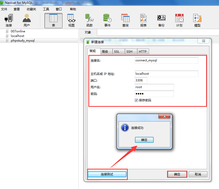Viewport: 219px width, 189px height.
Task: Click the 新建连接 dialog title icon
Action: (x=88, y=42)
